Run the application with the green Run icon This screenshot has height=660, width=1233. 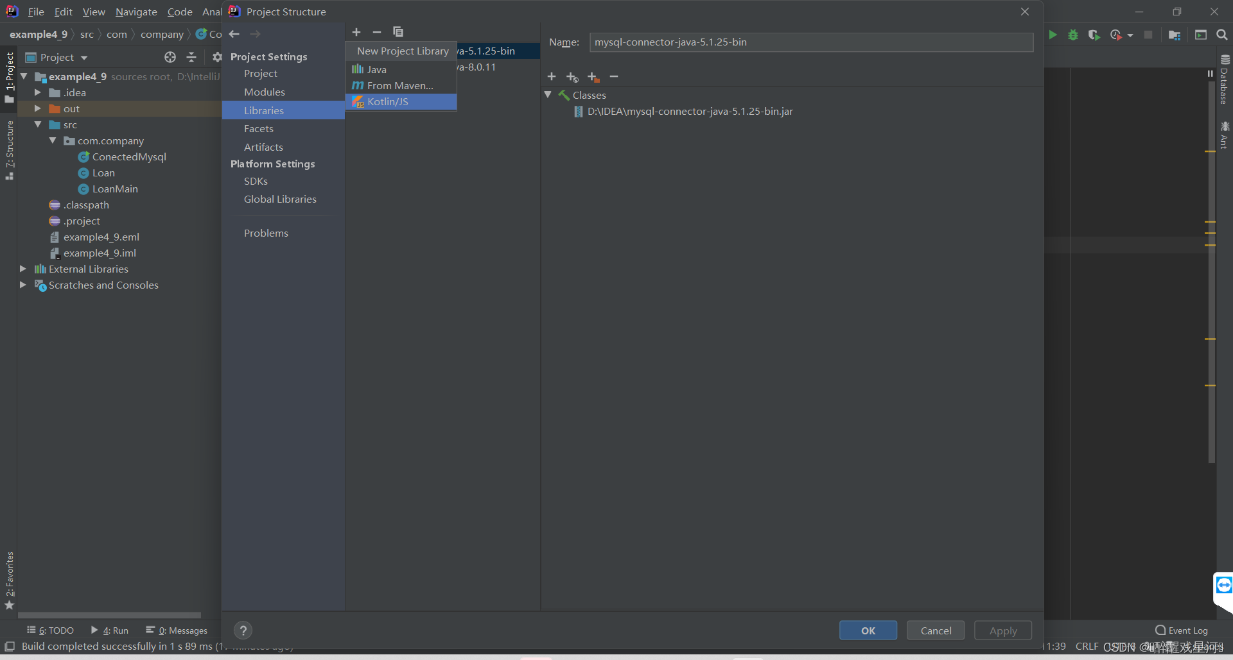click(x=1053, y=35)
